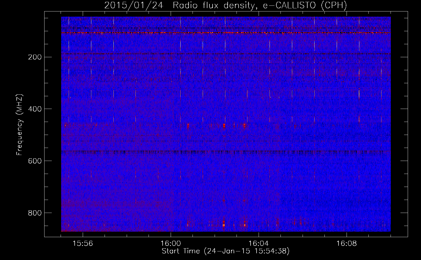Click the 600 frequency tick label
The height and width of the screenshot is (260, 421).
35,161
